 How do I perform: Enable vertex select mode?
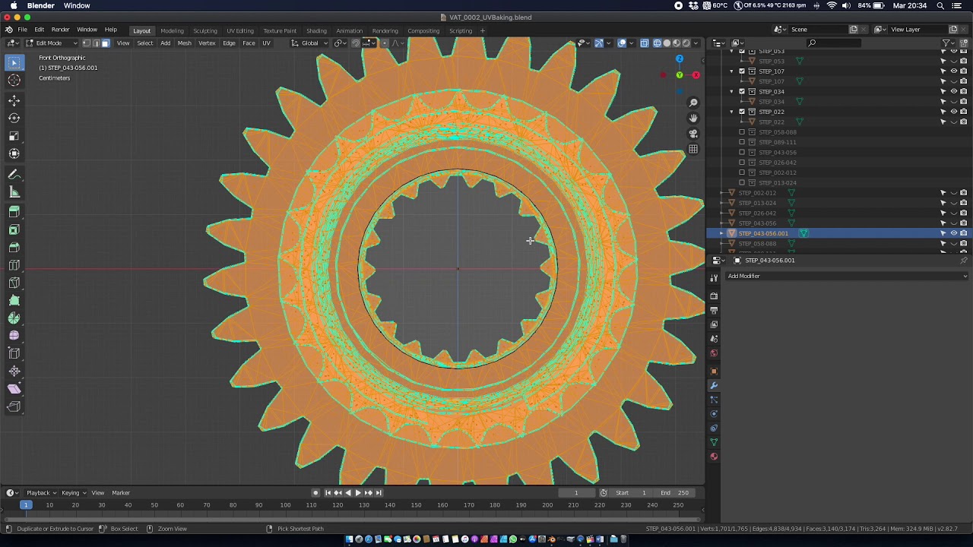[86, 43]
